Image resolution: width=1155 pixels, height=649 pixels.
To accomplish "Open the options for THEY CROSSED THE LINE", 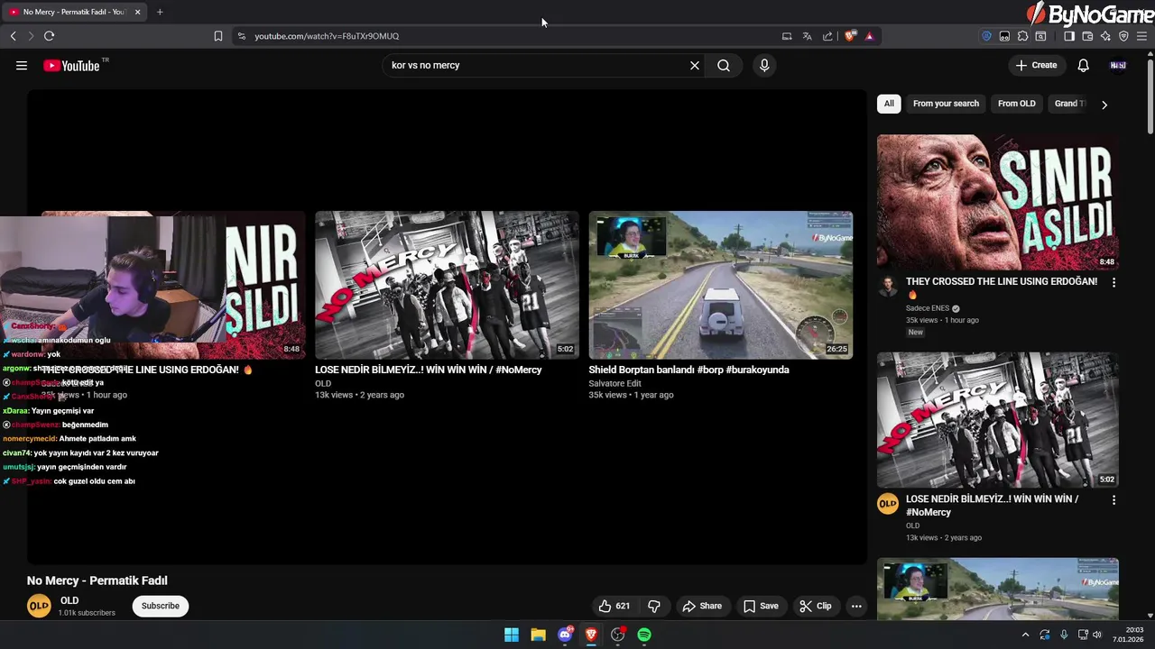I will point(1113,282).
